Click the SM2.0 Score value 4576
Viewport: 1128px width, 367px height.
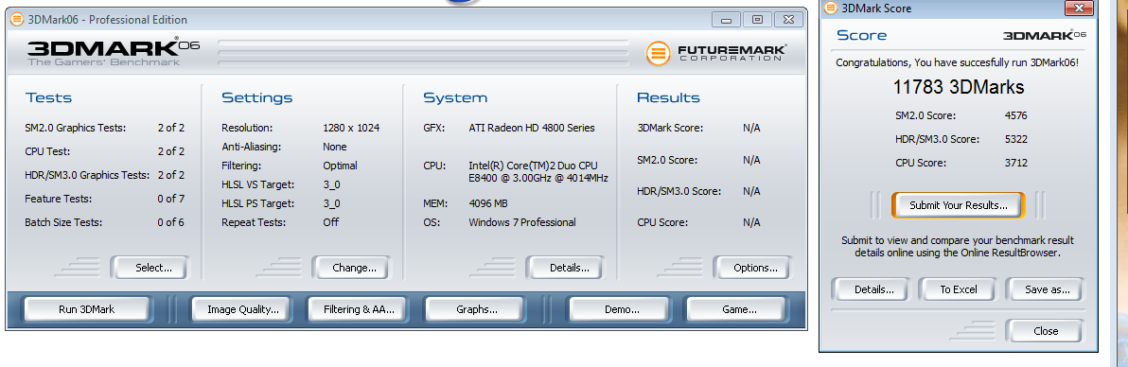coord(1015,115)
